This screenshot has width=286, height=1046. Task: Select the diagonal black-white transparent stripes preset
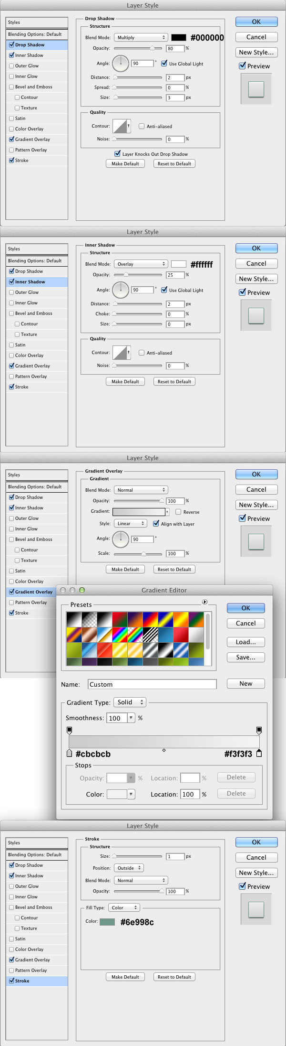click(150, 635)
